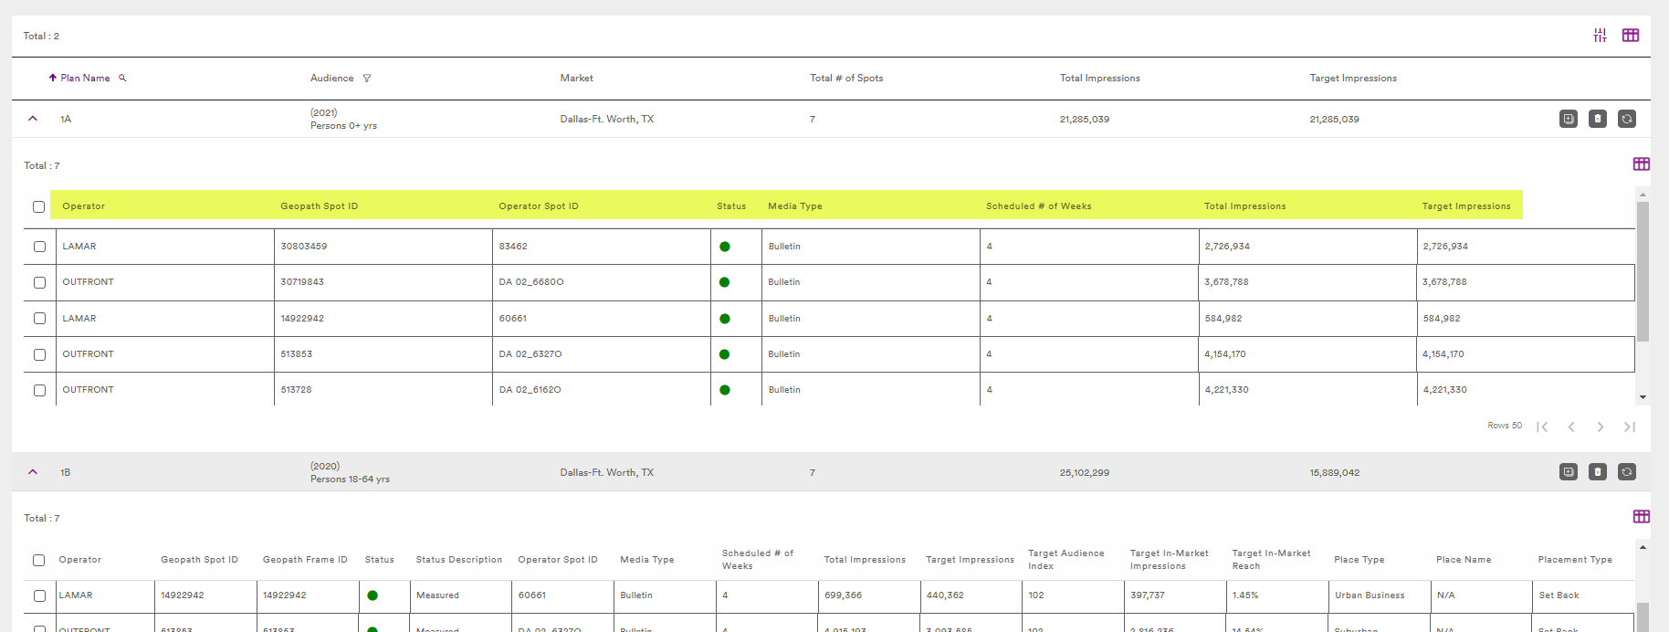Image resolution: width=1669 pixels, height=632 pixels.
Task: Refresh plan 1B
Action: [1626, 472]
